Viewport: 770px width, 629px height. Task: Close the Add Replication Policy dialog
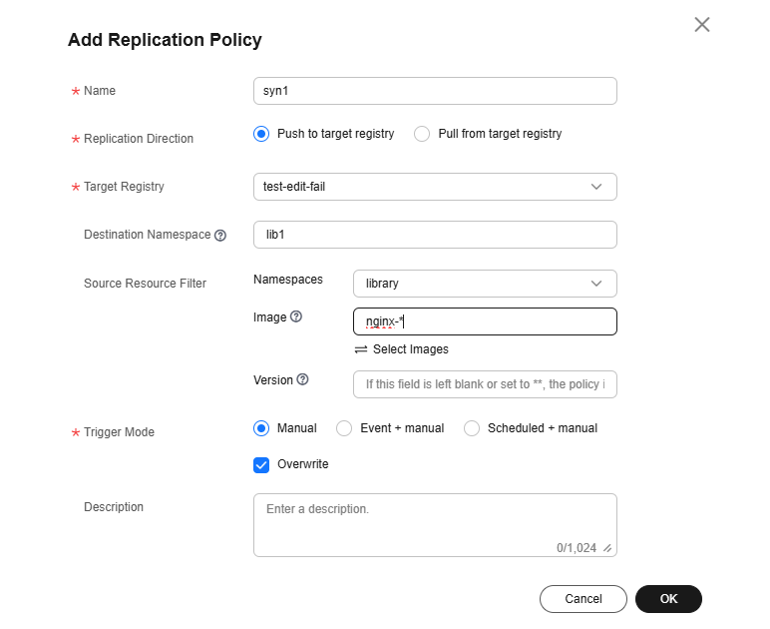(702, 25)
